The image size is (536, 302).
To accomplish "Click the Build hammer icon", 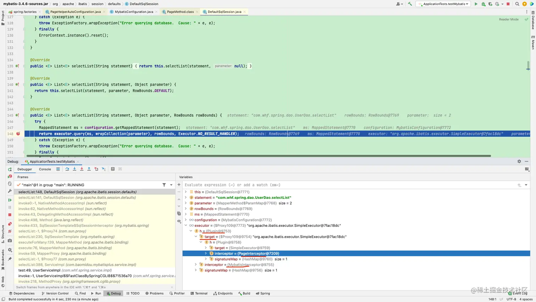I will click(410, 4).
